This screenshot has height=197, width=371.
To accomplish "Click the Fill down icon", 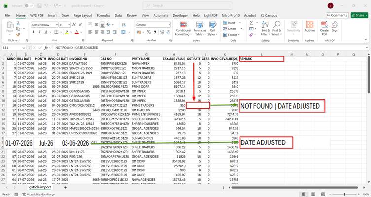I will 251,29.
